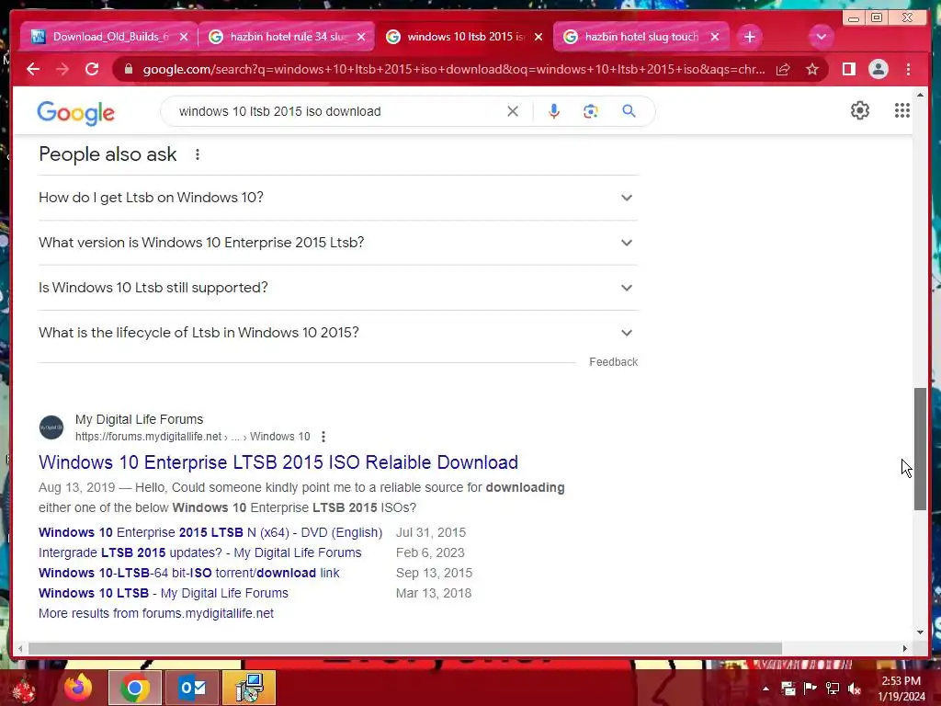
Task: Open options for My Digital Life result
Action: point(323,437)
